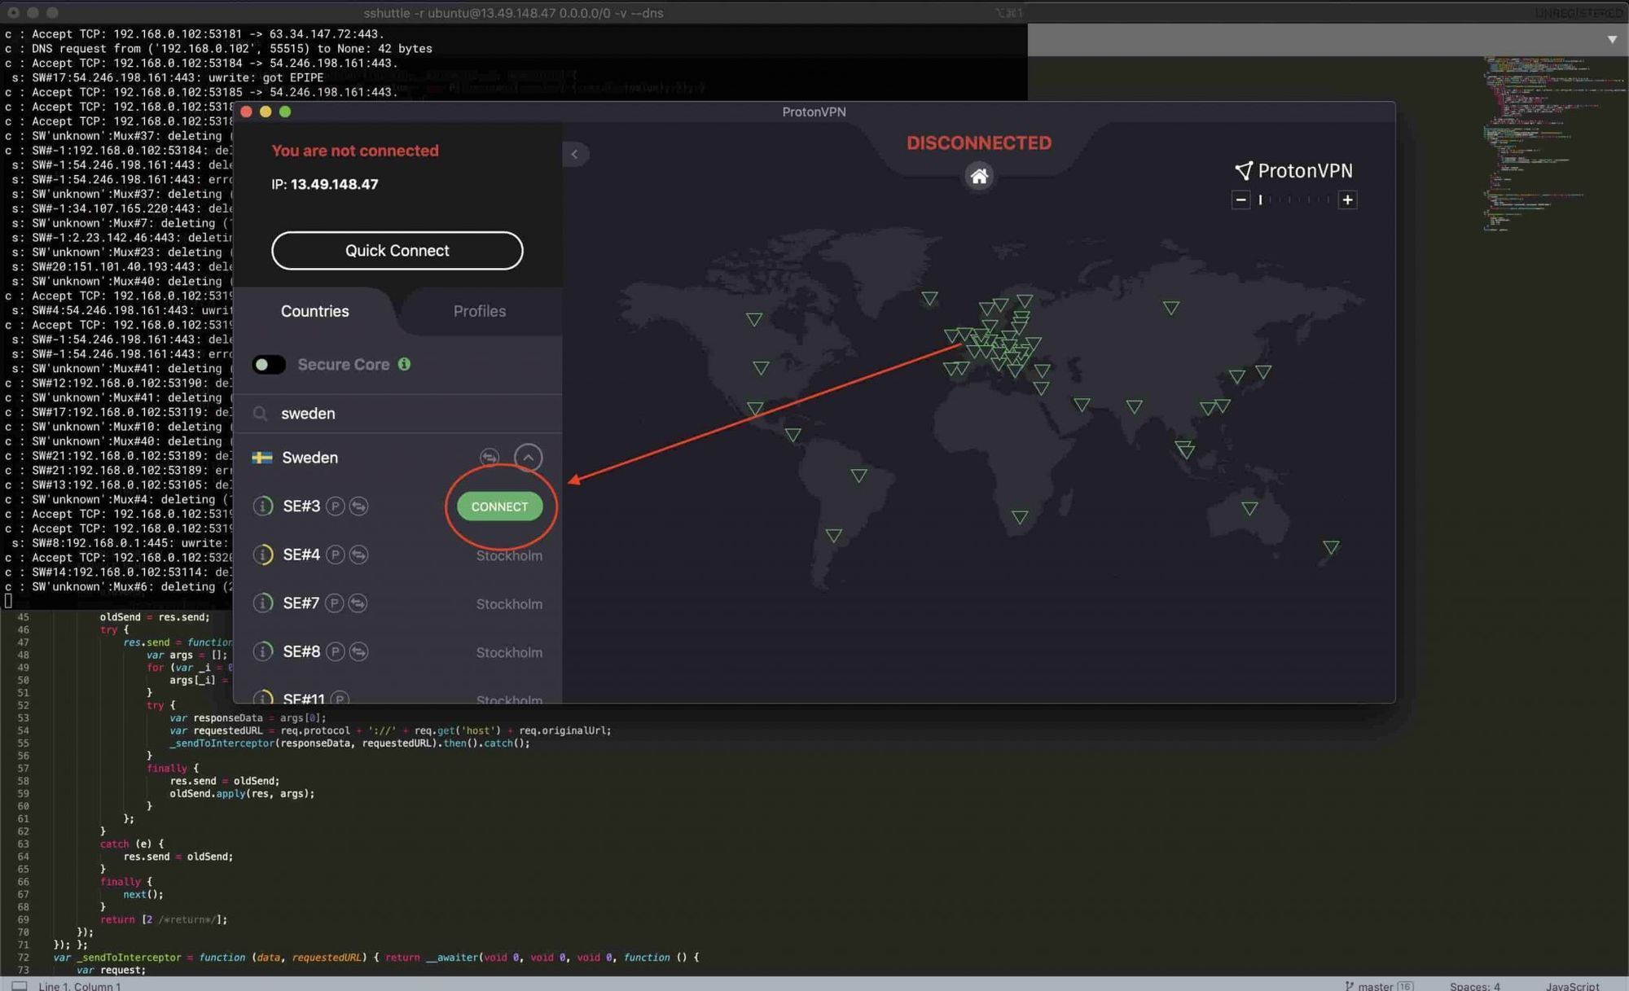Screen dimensions: 1629x991
Task: Collapse the ProtonVPN sidebar with chevron
Action: (x=574, y=154)
